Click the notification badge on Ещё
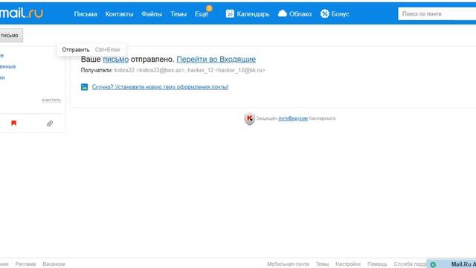The image size is (476, 268). pyautogui.click(x=209, y=8)
